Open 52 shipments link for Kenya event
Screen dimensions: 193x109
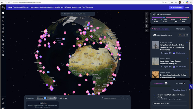coord(180,53)
